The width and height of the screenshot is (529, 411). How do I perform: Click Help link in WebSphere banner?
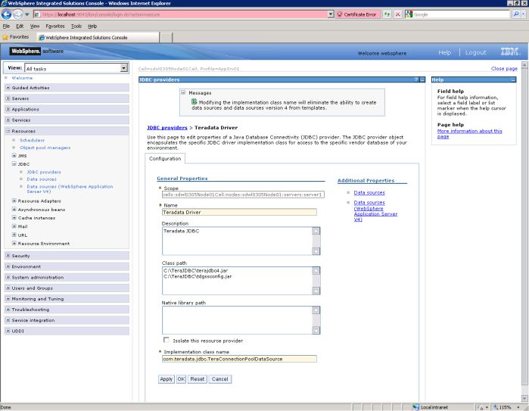pos(445,52)
